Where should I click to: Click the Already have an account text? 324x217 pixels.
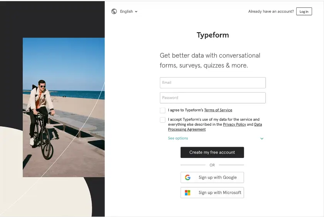point(271,12)
